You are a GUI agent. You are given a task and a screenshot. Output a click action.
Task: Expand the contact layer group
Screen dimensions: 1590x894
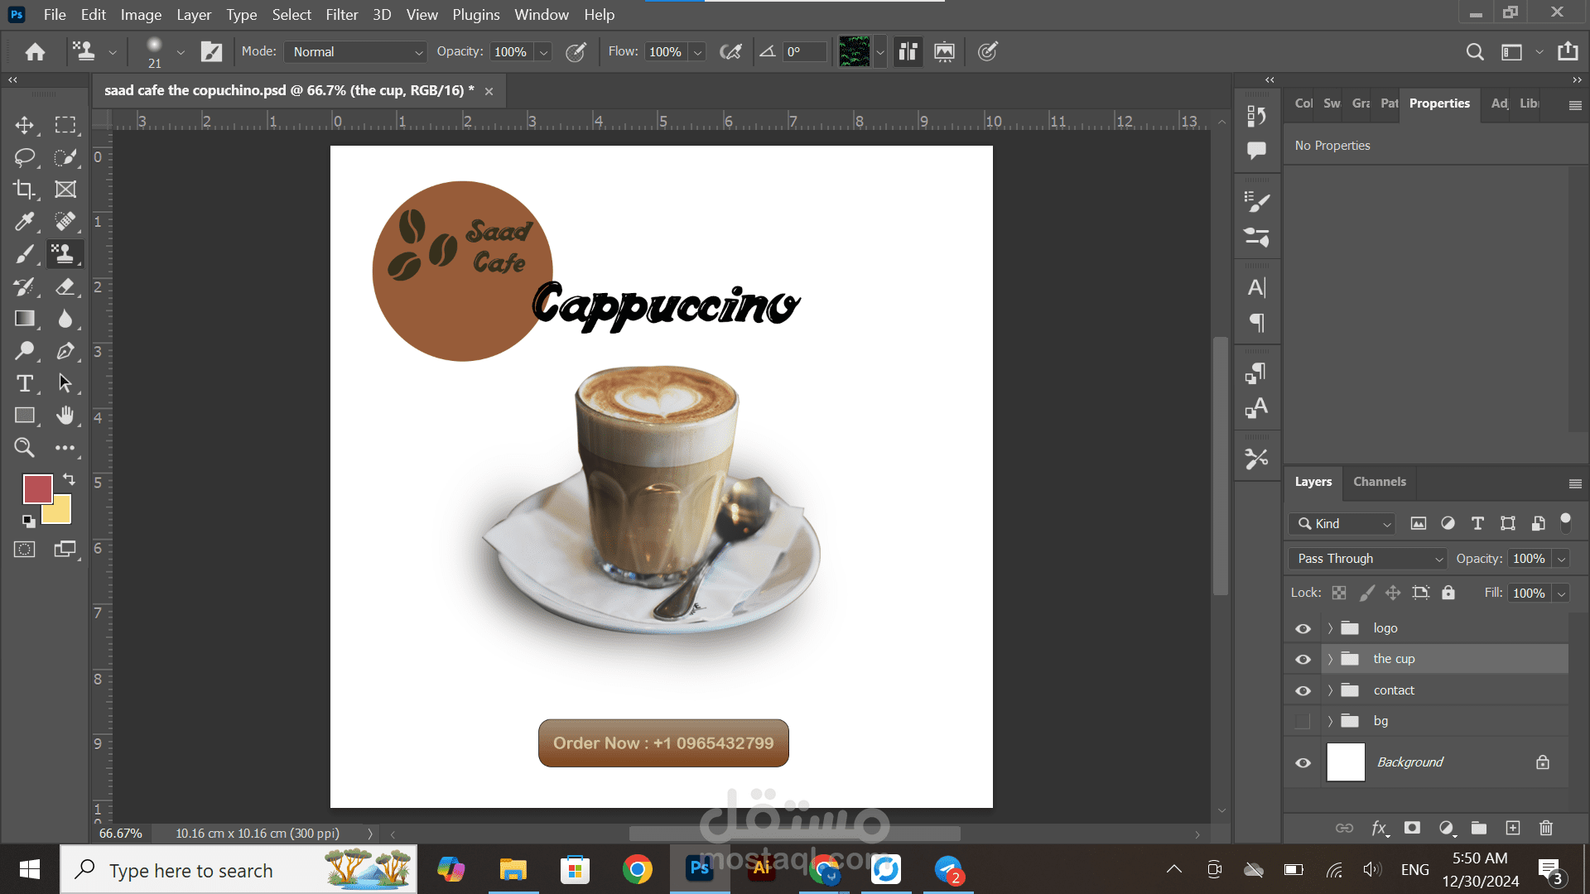1330,690
